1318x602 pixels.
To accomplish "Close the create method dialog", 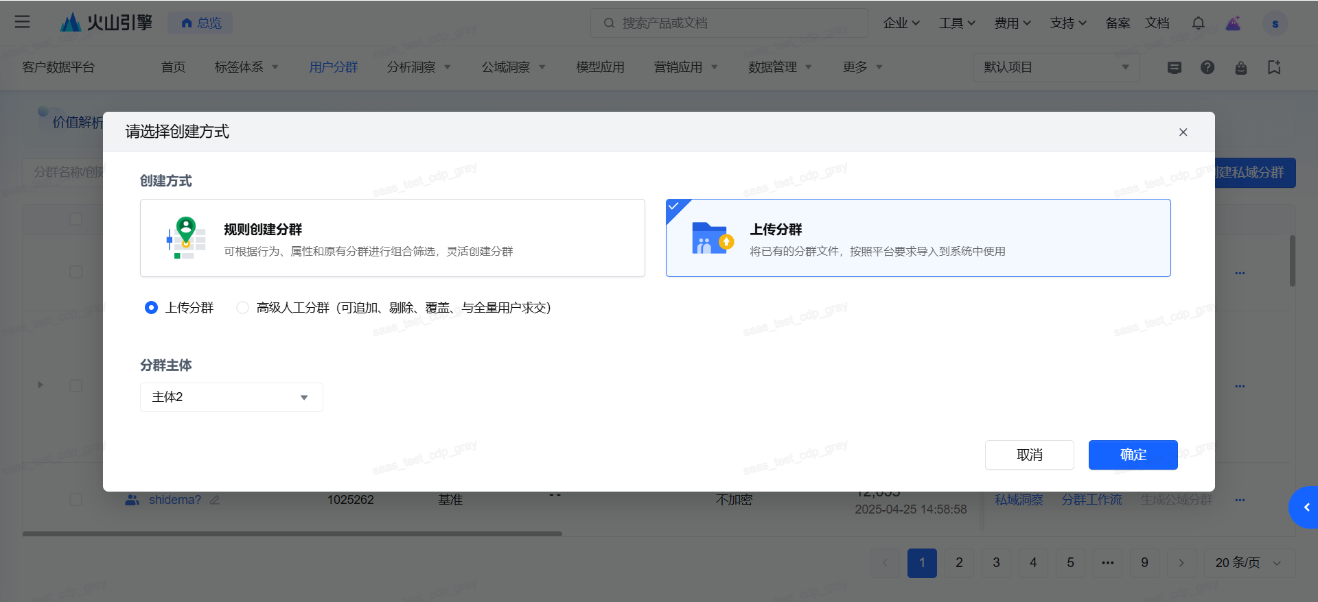I will (1183, 132).
